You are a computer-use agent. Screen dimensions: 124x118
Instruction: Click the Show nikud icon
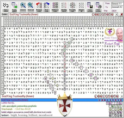tap(6, 5)
